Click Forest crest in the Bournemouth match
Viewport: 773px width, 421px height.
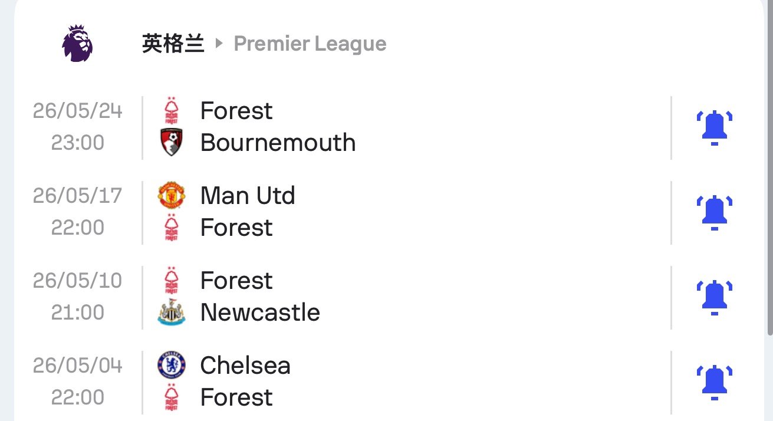172,111
